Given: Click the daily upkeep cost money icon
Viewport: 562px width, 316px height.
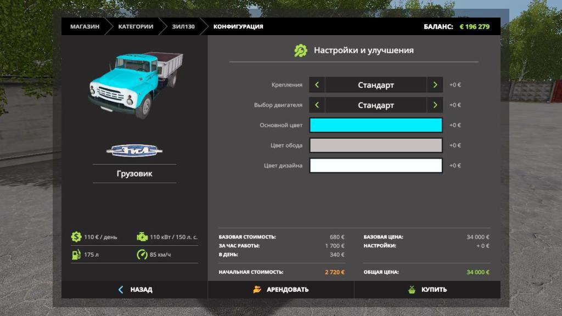Looking at the screenshot, I should [76, 237].
